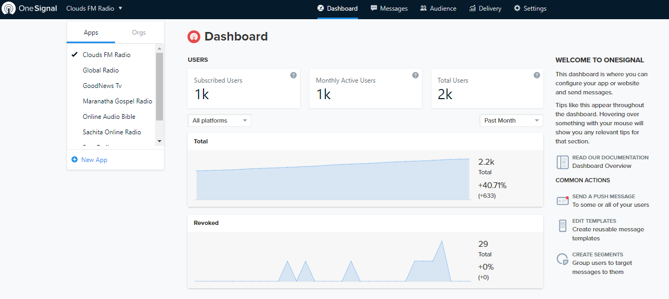Click checkmark next to Clouds FM Radio
The width and height of the screenshot is (669, 299).
(75, 54)
